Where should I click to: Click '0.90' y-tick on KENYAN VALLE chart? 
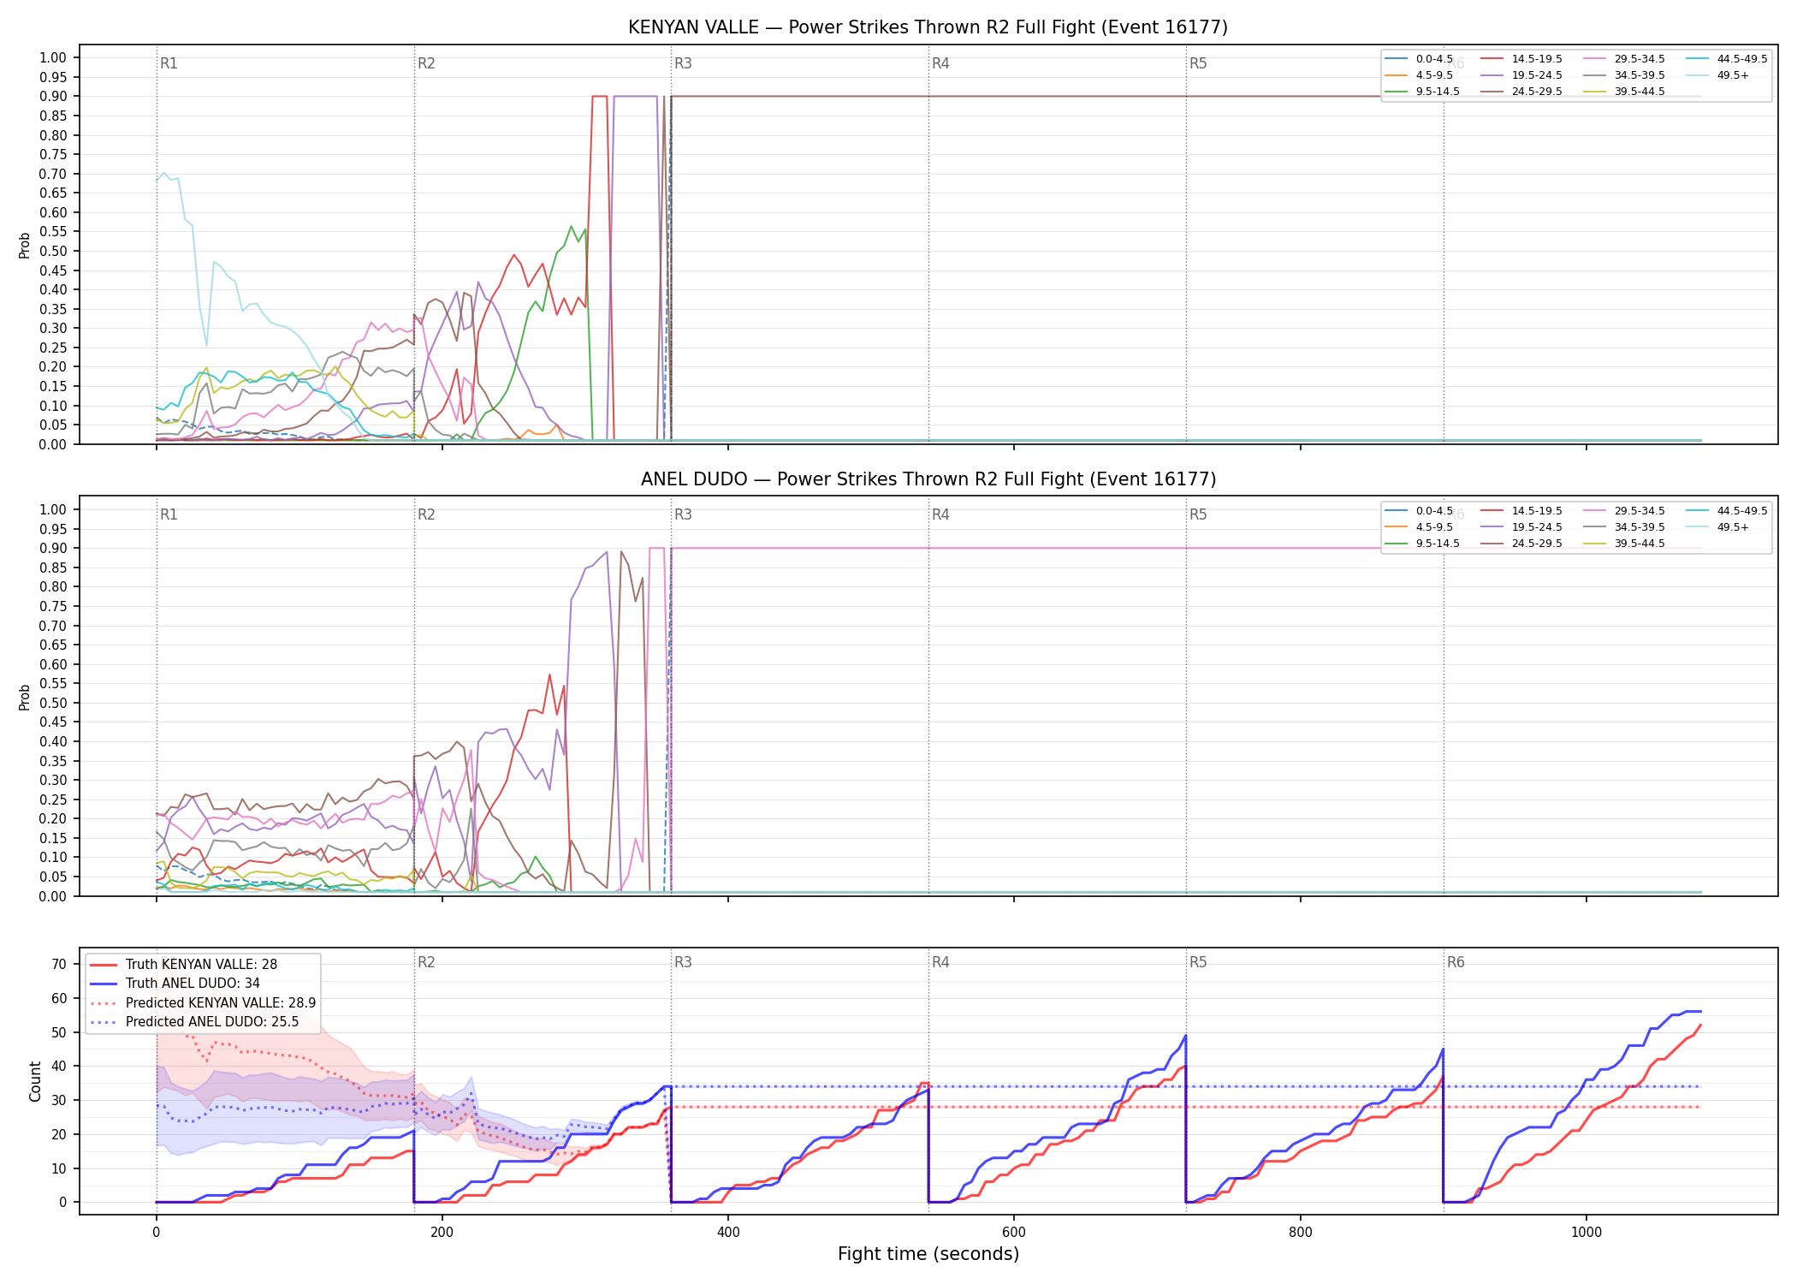coord(53,96)
